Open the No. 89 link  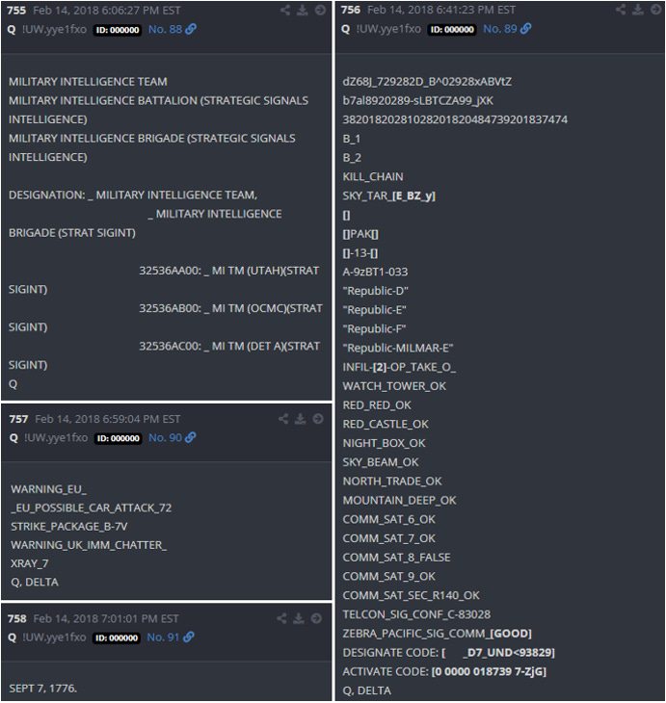tap(500, 29)
